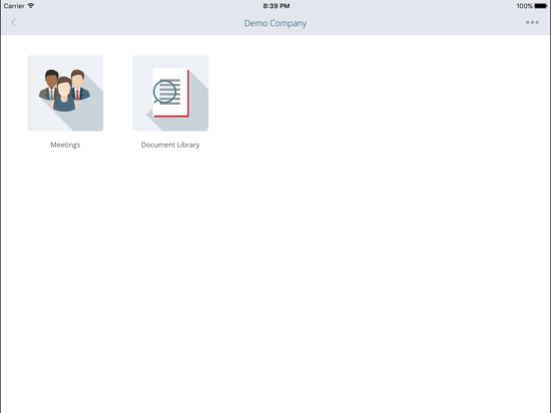Screen dimensions: 551x413
Task: Select the Document Library label text
Action: pos(171,145)
